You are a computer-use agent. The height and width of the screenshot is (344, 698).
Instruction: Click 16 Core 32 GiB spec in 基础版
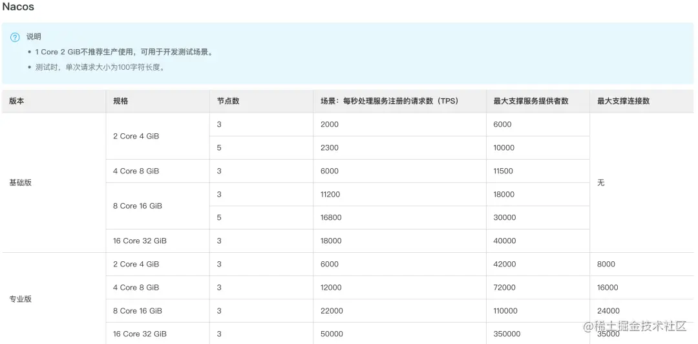140,241
